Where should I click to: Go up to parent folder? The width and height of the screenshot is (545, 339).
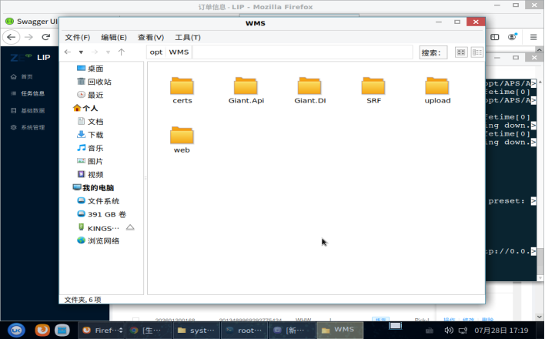click(121, 52)
